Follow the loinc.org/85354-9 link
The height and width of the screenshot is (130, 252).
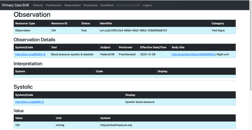point(30,54)
